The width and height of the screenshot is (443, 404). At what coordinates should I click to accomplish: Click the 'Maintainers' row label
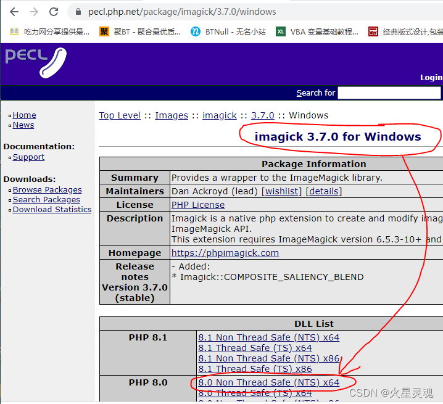point(135,191)
